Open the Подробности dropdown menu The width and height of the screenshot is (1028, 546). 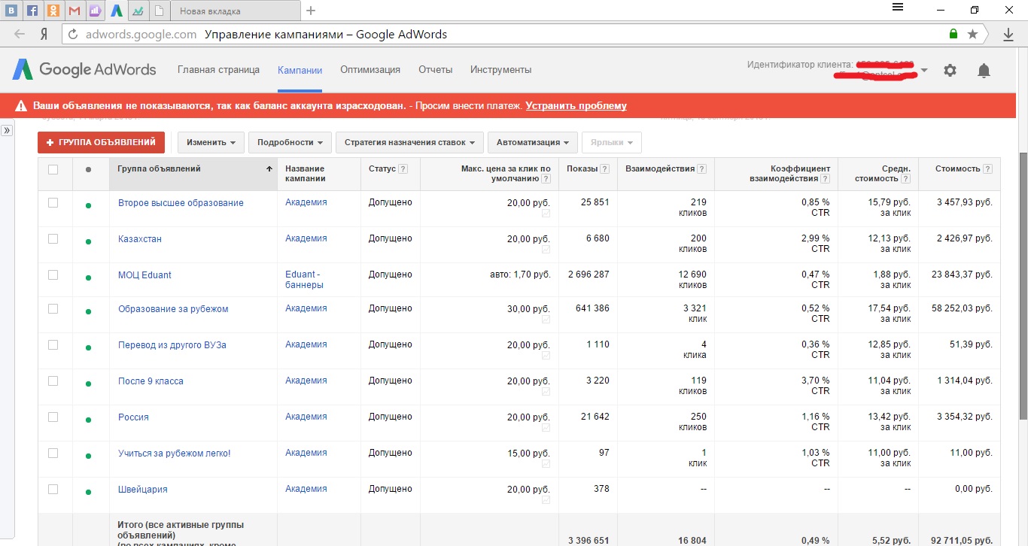pos(290,142)
